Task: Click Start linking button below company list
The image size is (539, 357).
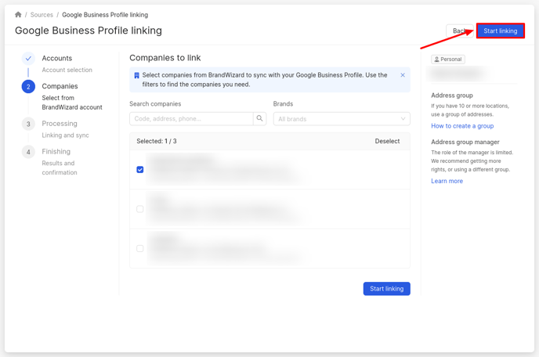Action: [387, 289]
